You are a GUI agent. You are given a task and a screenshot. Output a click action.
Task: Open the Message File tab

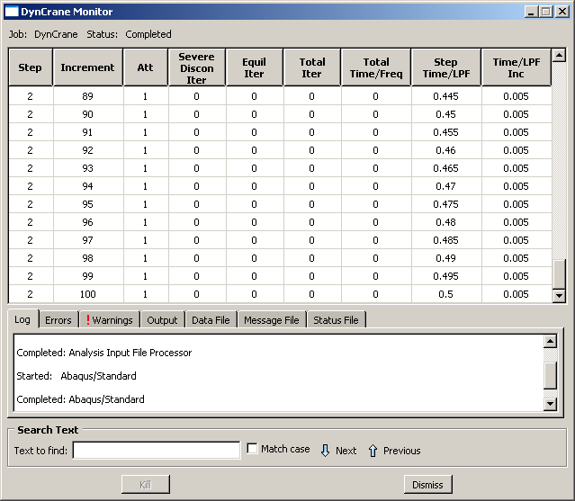[x=271, y=320]
